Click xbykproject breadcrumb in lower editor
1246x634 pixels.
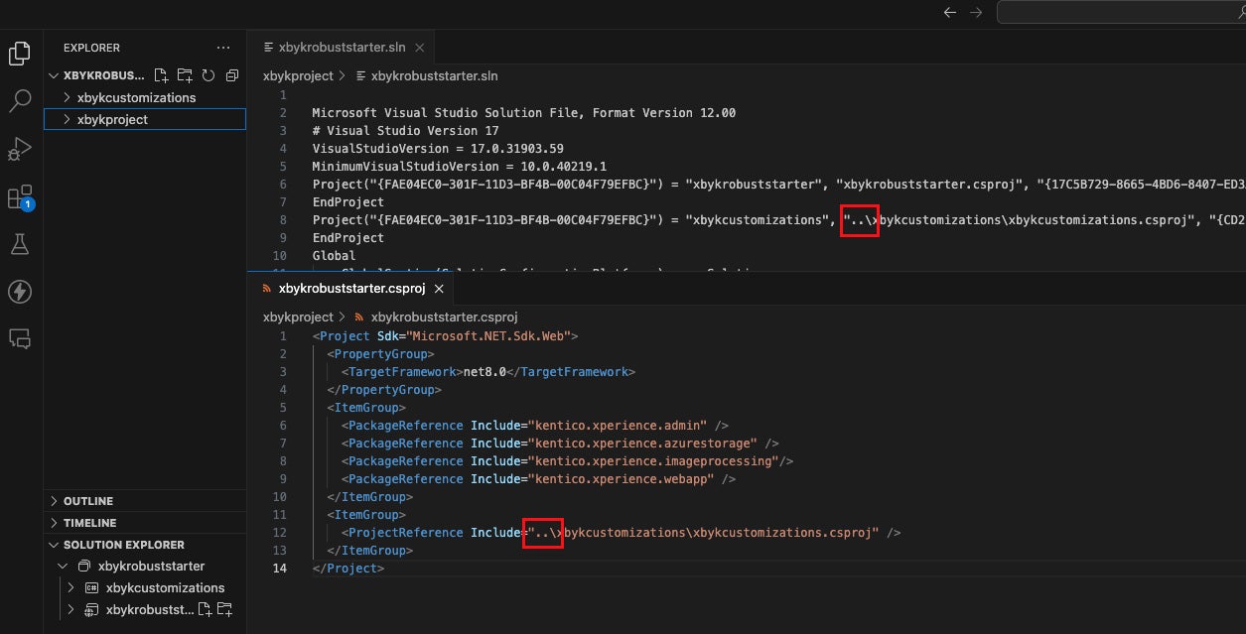tap(298, 317)
